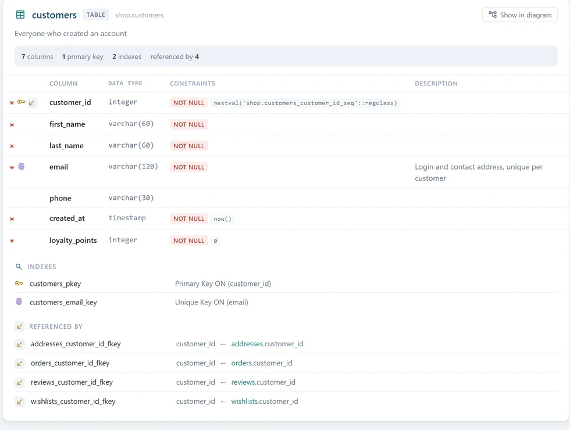
Task: Click the arrow icon beside orders_customer_id_fkey
Action: pyautogui.click(x=20, y=363)
